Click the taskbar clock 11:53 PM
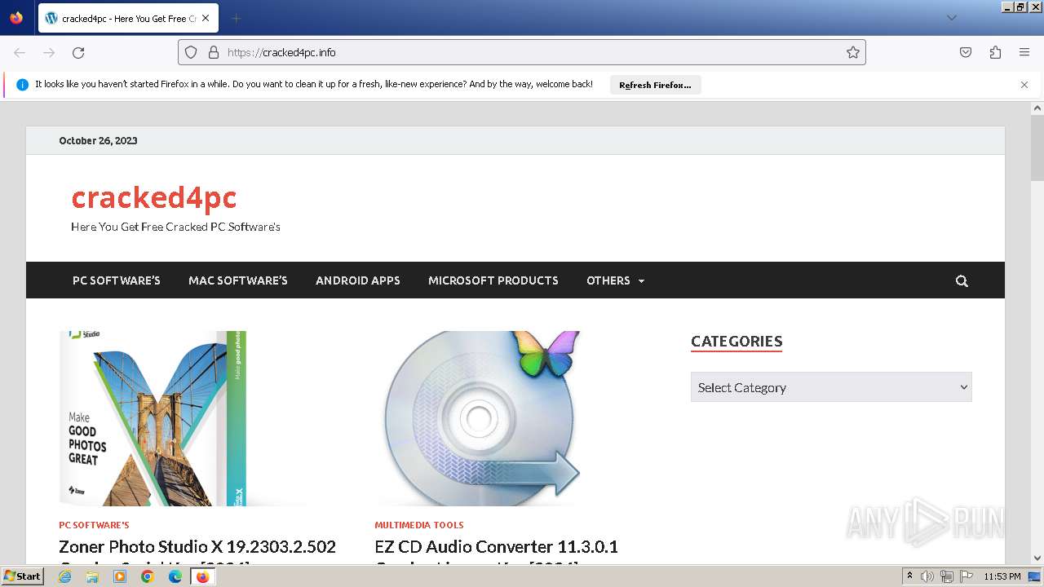The image size is (1044, 587). click(1002, 576)
